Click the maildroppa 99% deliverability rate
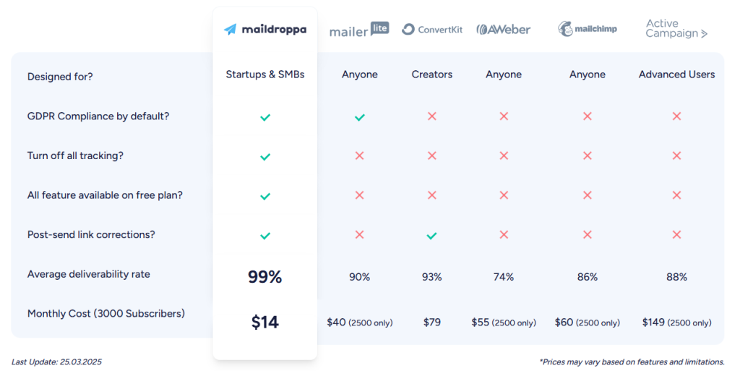The height and width of the screenshot is (371, 740). 265,276
